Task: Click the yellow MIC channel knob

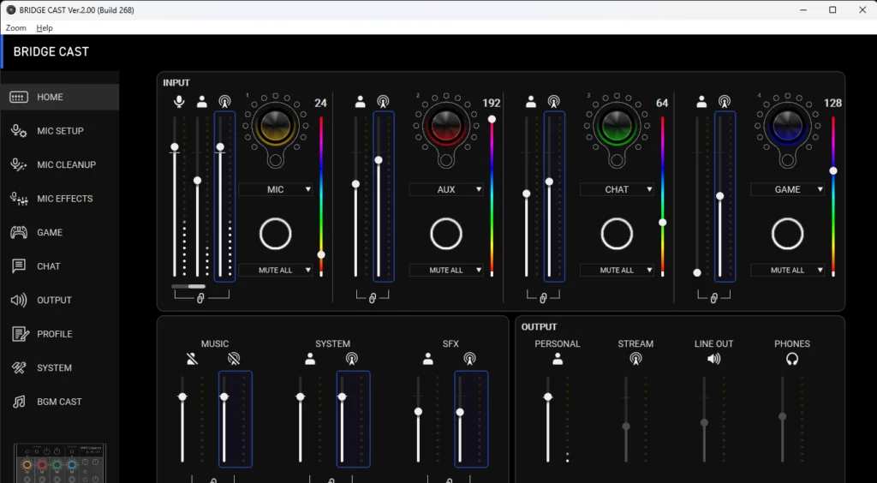Action: click(x=276, y=126)
